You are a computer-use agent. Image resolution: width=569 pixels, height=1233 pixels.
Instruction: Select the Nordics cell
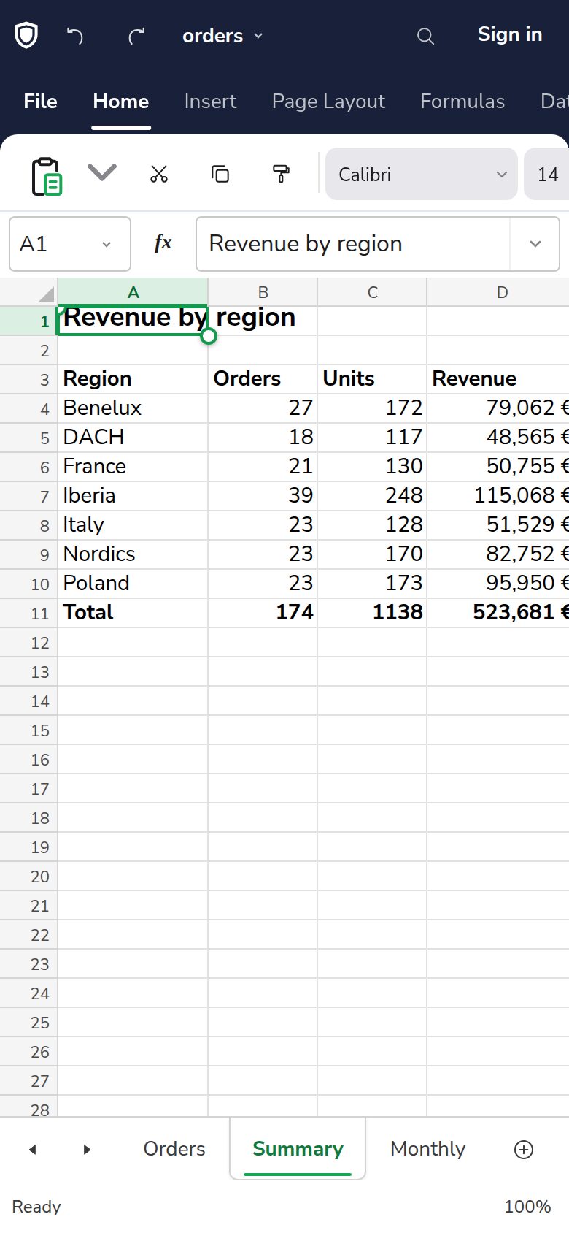tap(133, 554)
